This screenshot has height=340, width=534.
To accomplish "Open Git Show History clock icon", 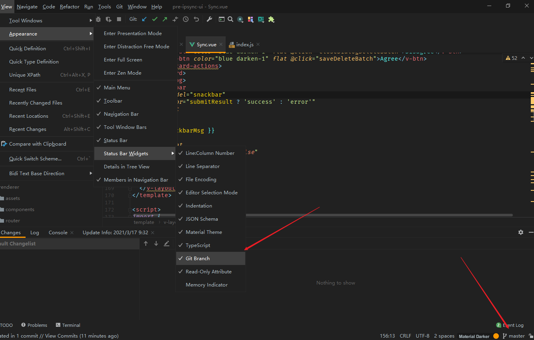I will click(186, 19).
